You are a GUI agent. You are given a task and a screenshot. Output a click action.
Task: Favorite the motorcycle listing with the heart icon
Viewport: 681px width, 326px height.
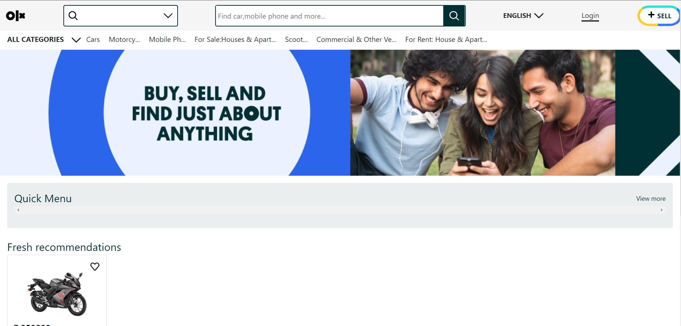[x=95, y=267]
